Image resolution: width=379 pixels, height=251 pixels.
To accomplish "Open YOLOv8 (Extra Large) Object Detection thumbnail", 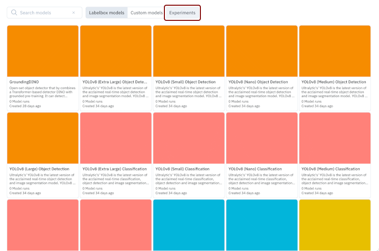I will pyautogui.click(x=116, y=51).
